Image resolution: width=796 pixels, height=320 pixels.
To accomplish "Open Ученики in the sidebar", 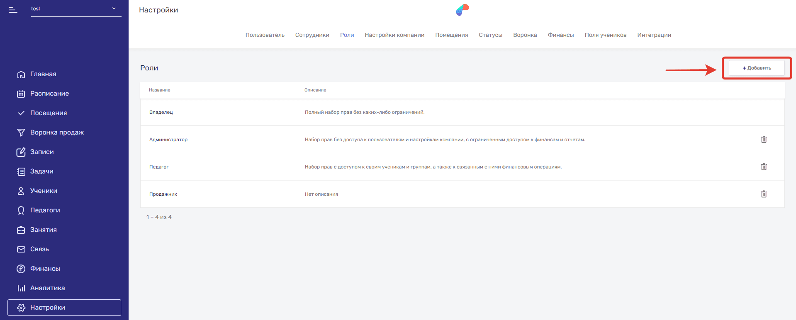I will (44, 191).
